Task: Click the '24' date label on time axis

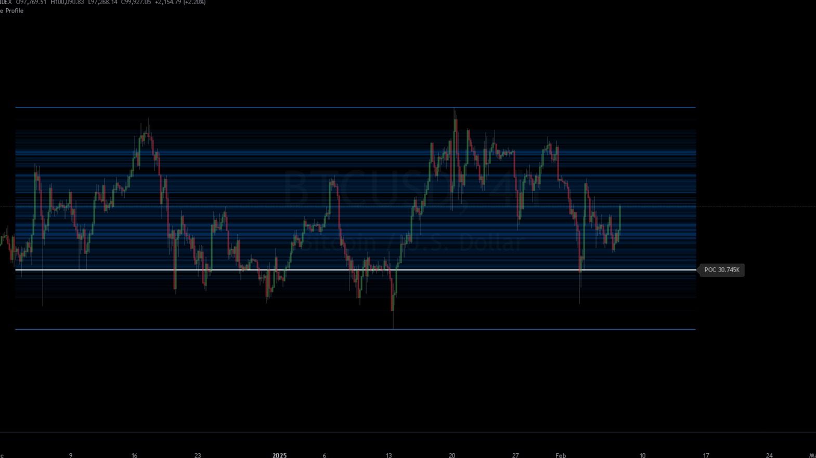Action: click(x=769, y=455)
